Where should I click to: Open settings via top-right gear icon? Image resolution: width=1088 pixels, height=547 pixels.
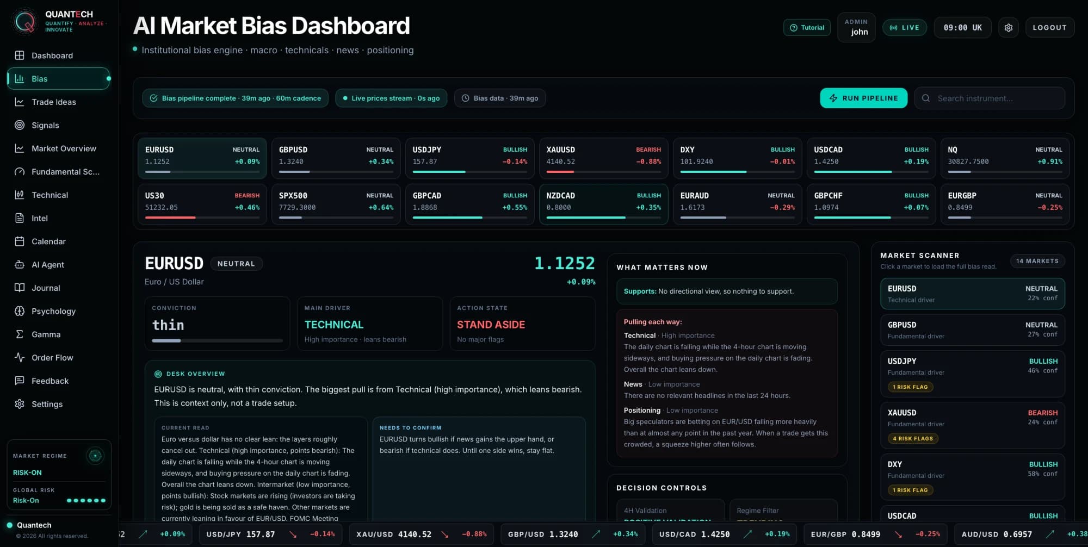[x=1009, y=28]
